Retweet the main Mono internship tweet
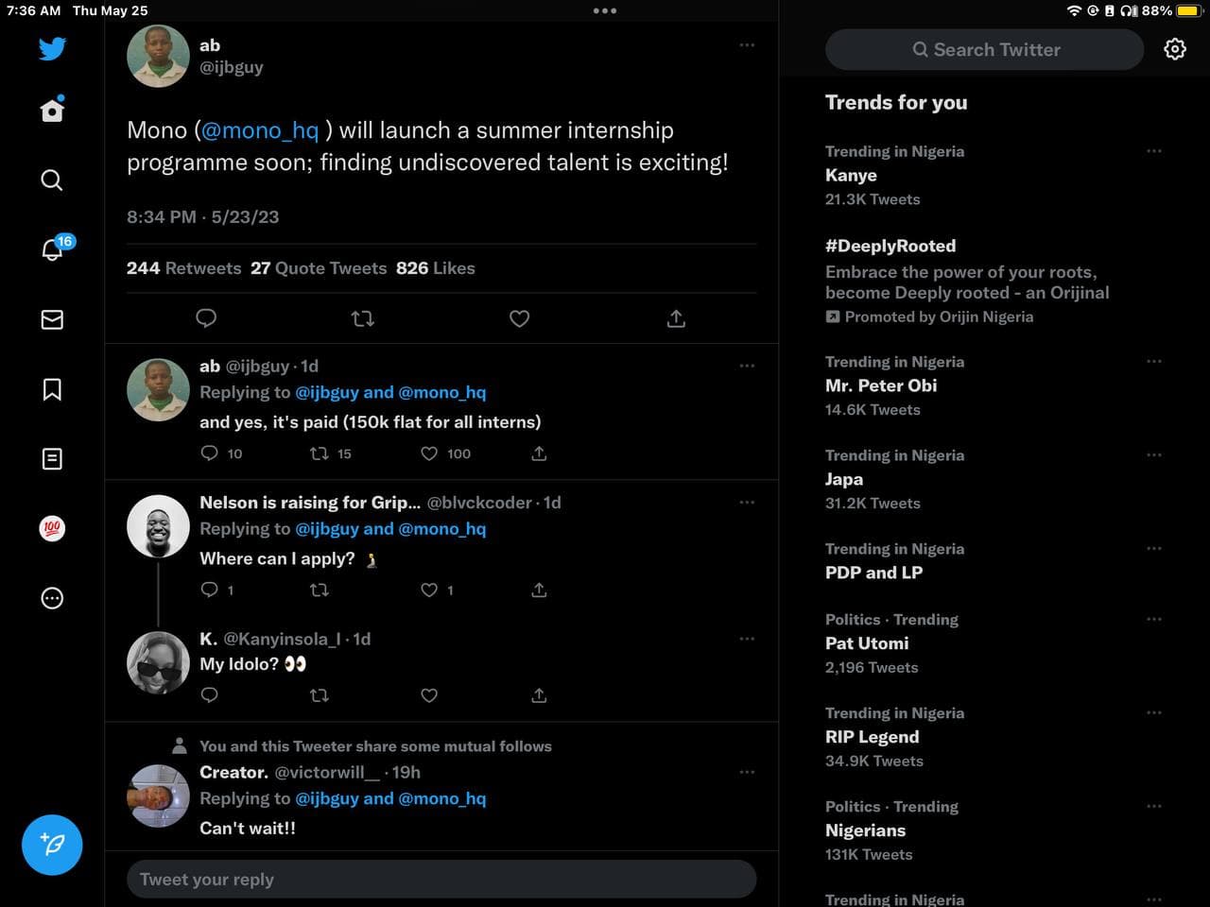The image size is (1210, 907). [363, 319]
